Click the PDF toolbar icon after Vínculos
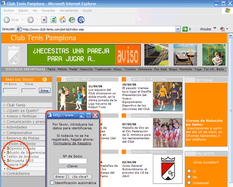The width and height of the screenshot is (233, 187). pyautogui.click(x=222, y=29)
